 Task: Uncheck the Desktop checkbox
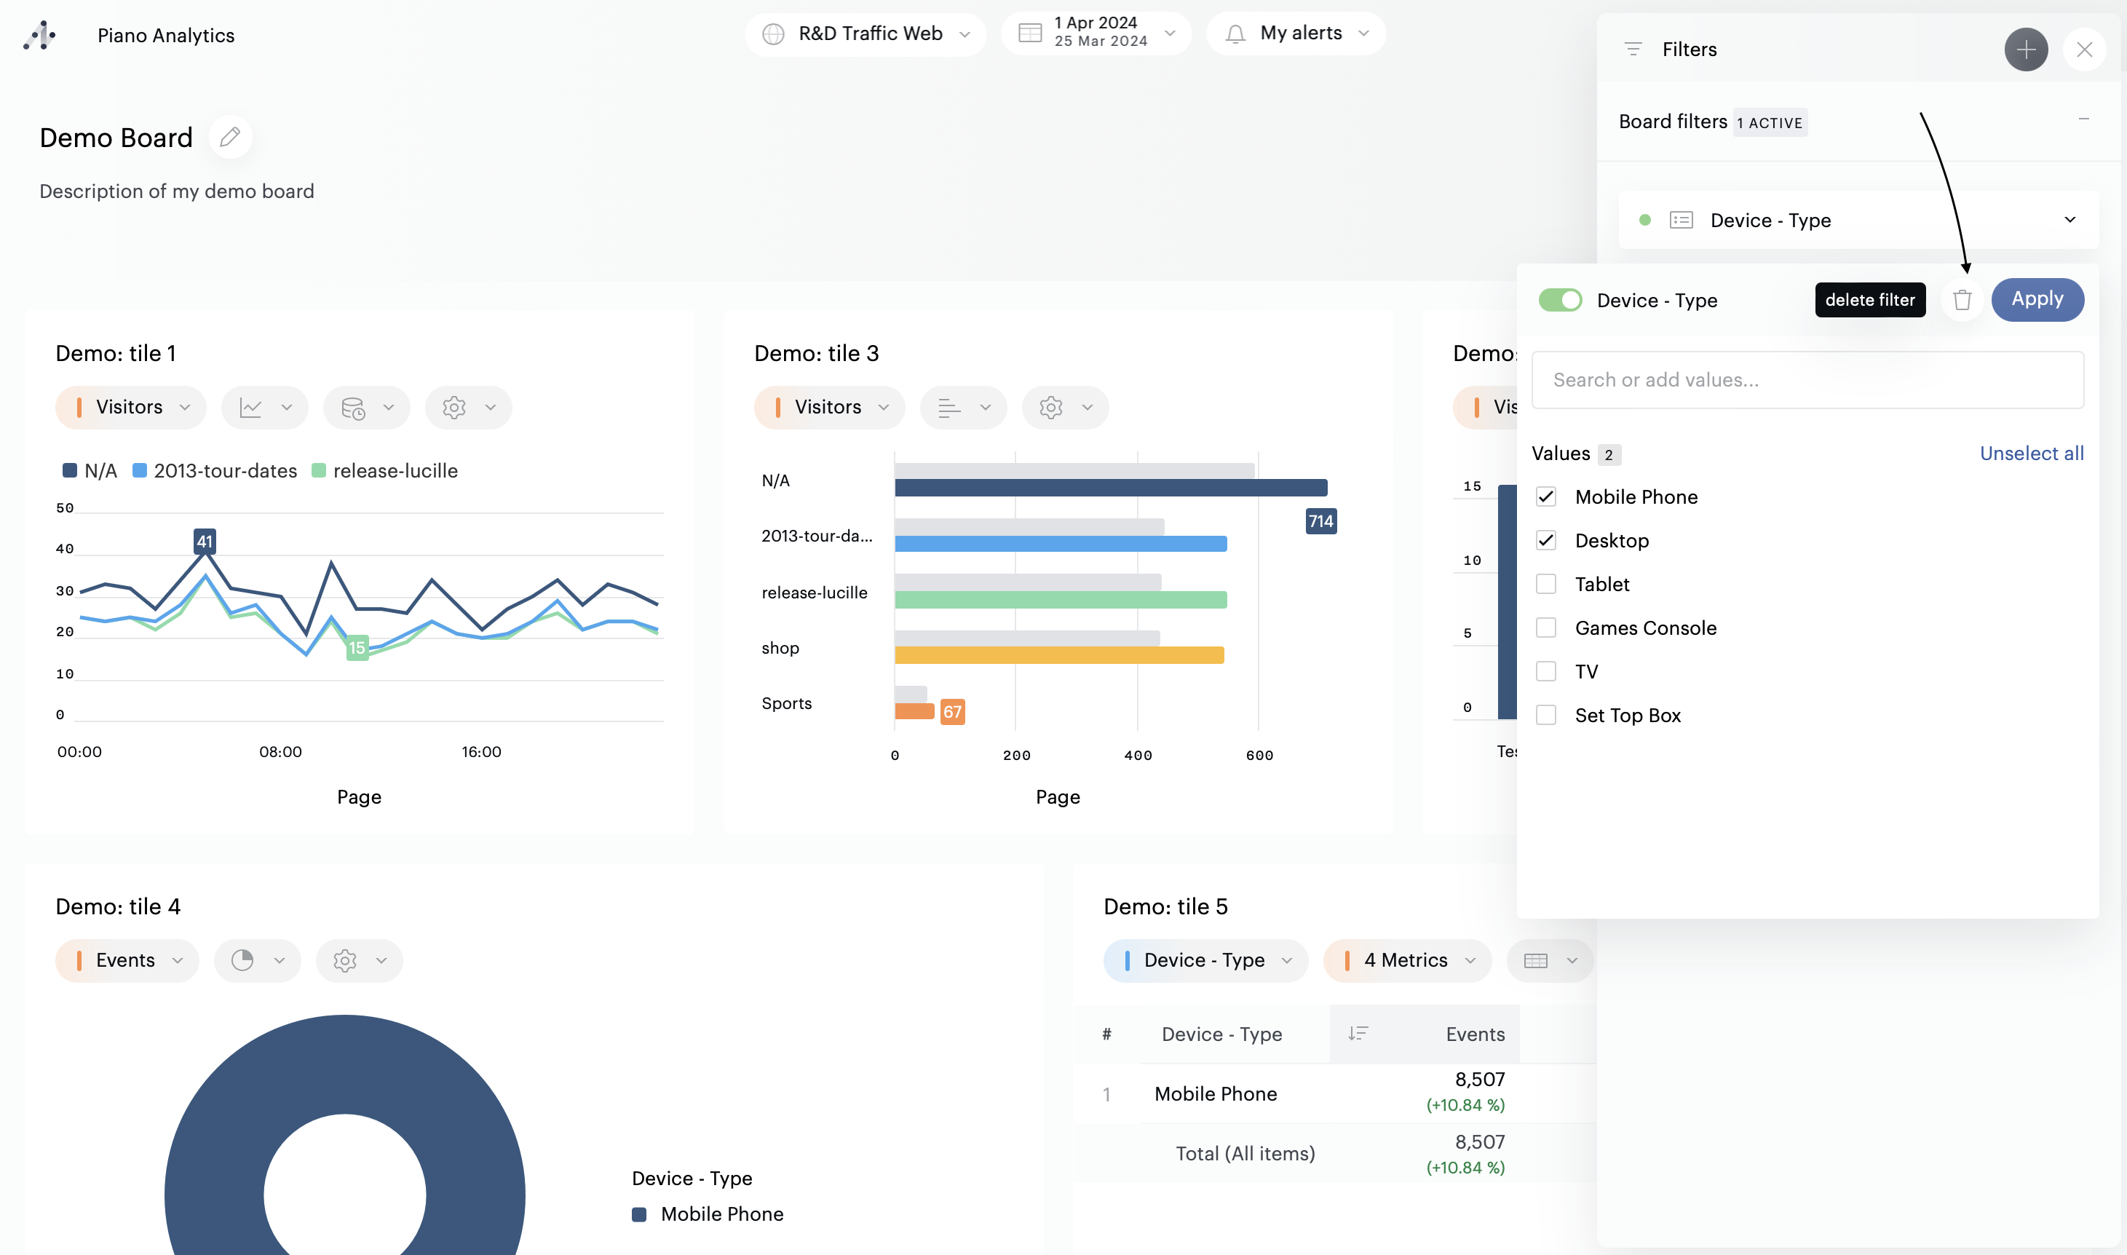coord(1546,540)
